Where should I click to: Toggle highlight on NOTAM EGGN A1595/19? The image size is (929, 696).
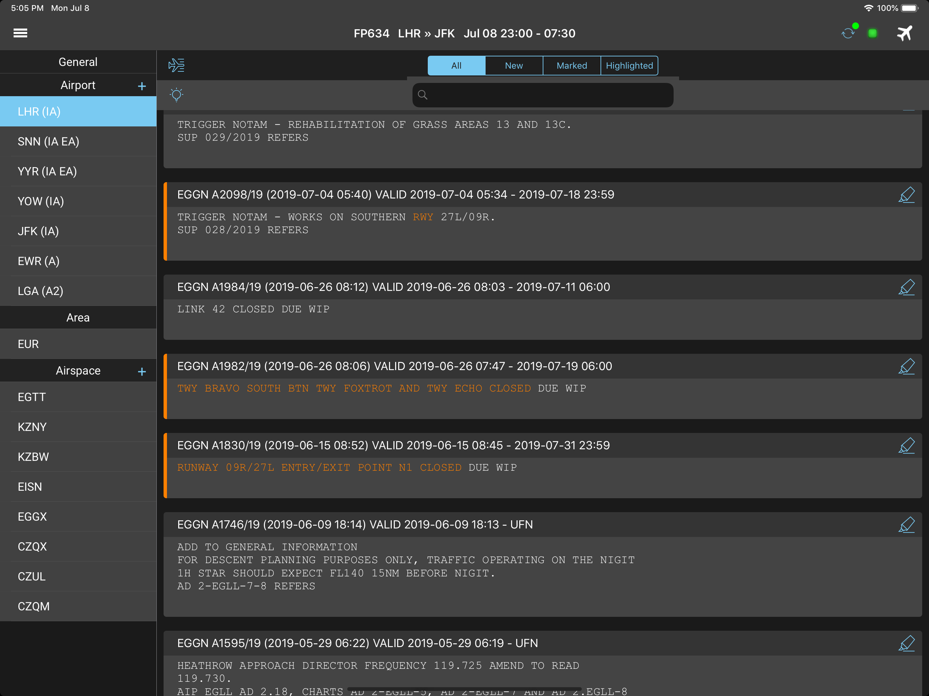tap(907, 643)
